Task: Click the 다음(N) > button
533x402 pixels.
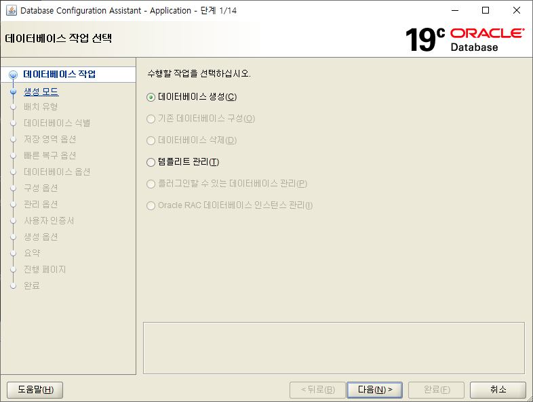Action: [x=374, y=390]
